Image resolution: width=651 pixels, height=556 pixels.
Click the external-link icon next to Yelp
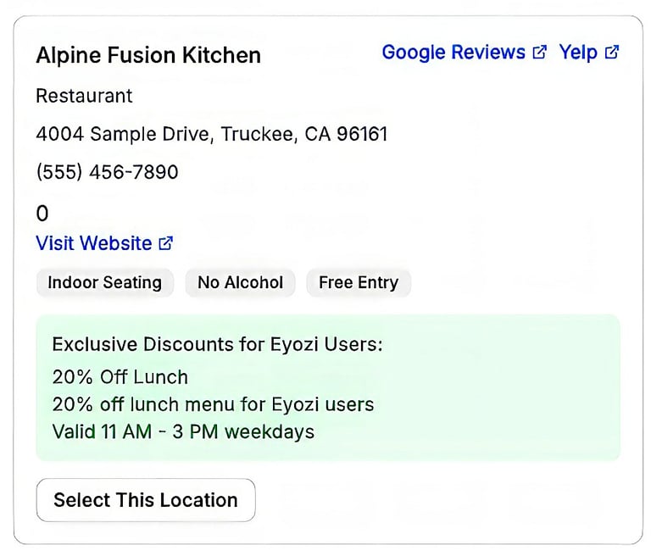(x=612, y=53)
